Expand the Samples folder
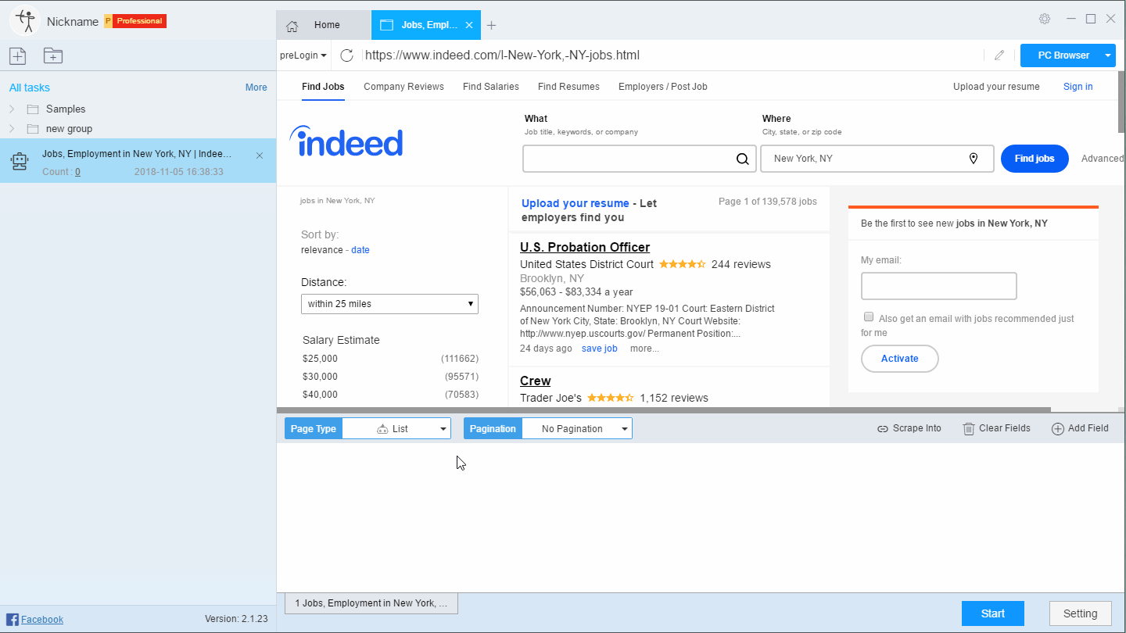The height and width of the screenshot is (633, 1126). coord(12,109)
